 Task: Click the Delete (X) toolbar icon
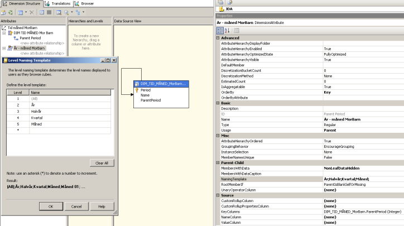point(32,12)
